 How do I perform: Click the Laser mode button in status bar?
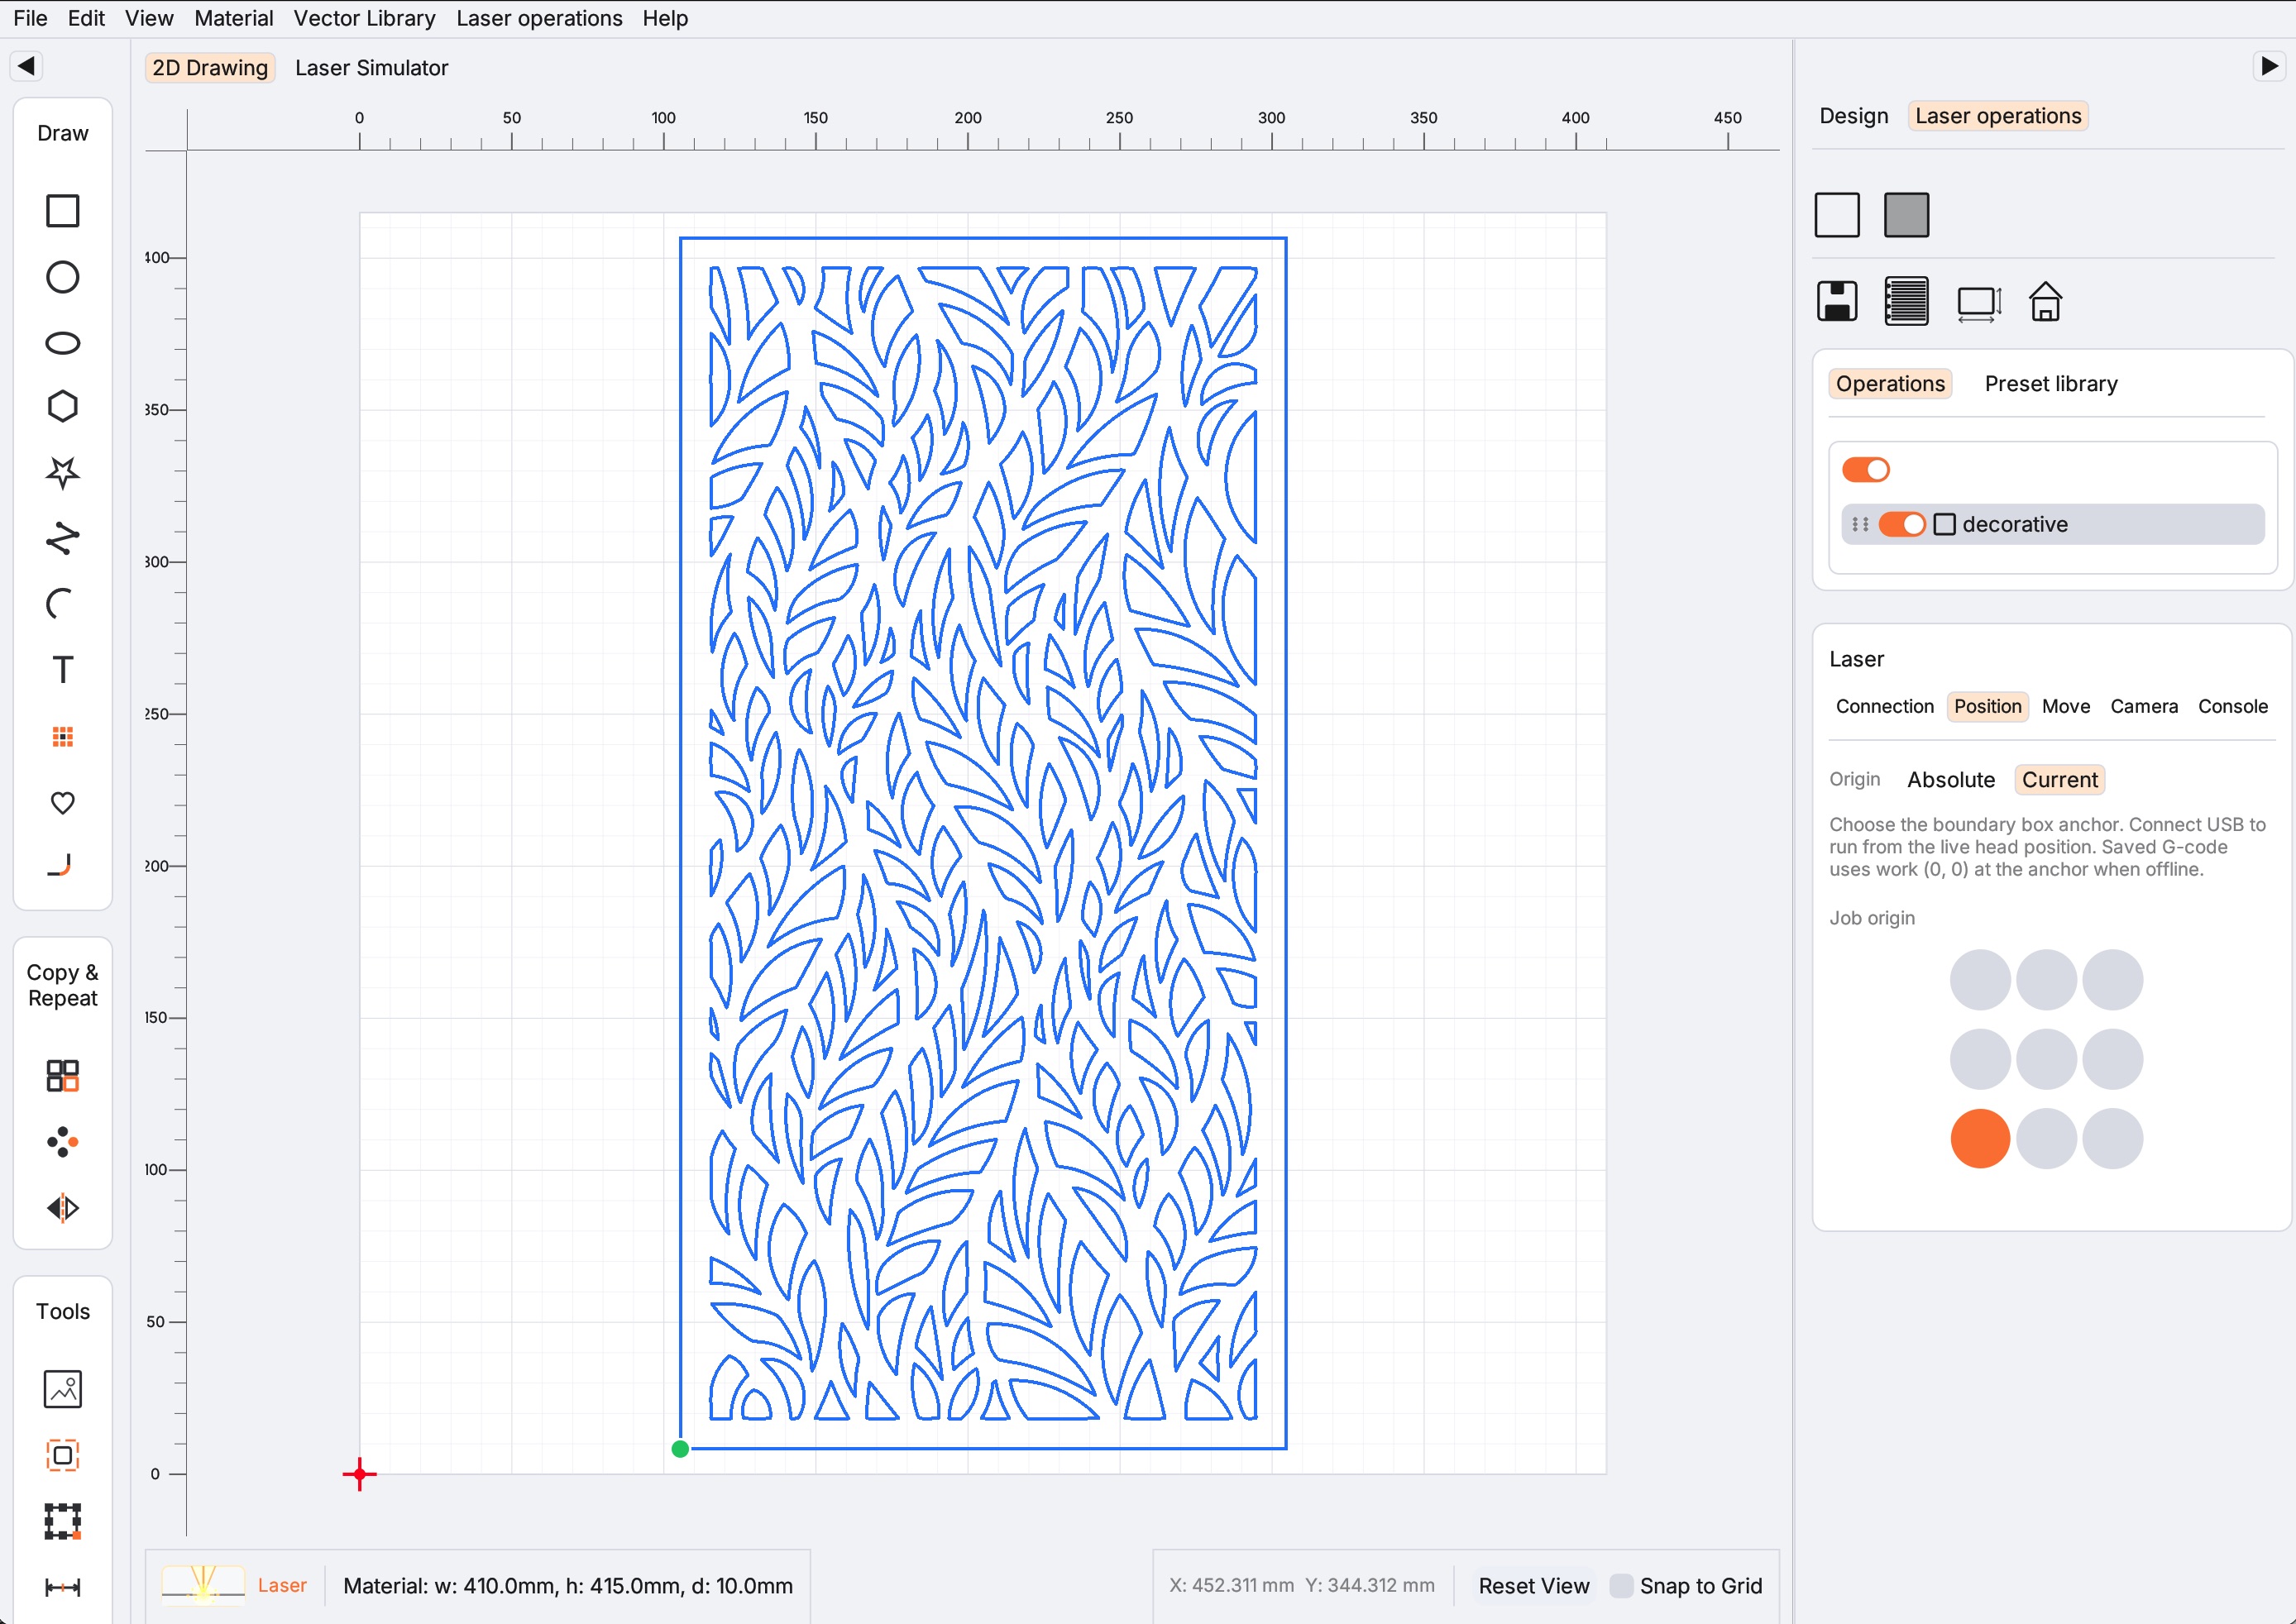[x=234, y=1586]
